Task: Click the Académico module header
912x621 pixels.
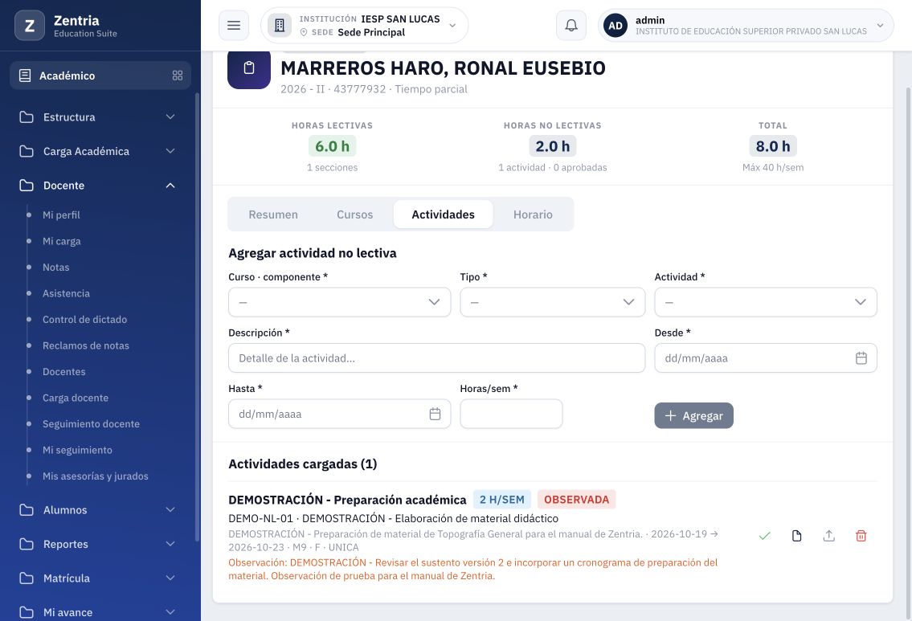Action: tap(100, 76)
